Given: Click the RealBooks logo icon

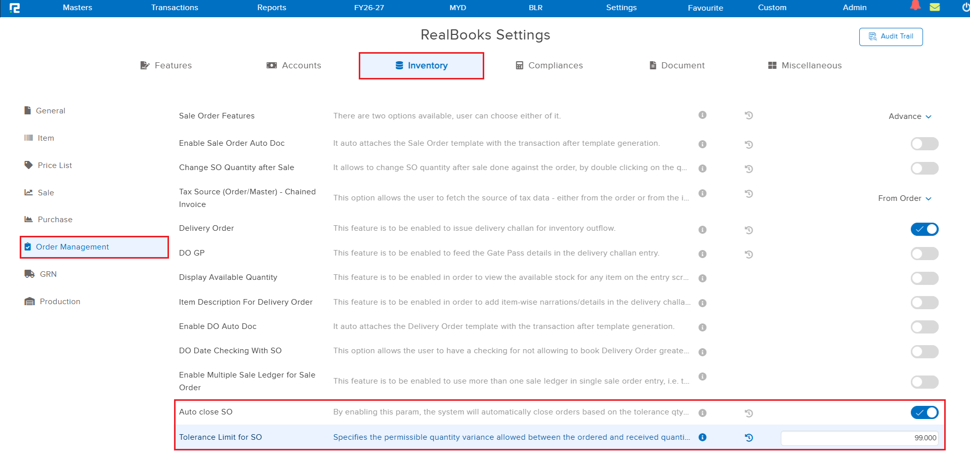Looking at the screenshot, I should tap(15, 8).
